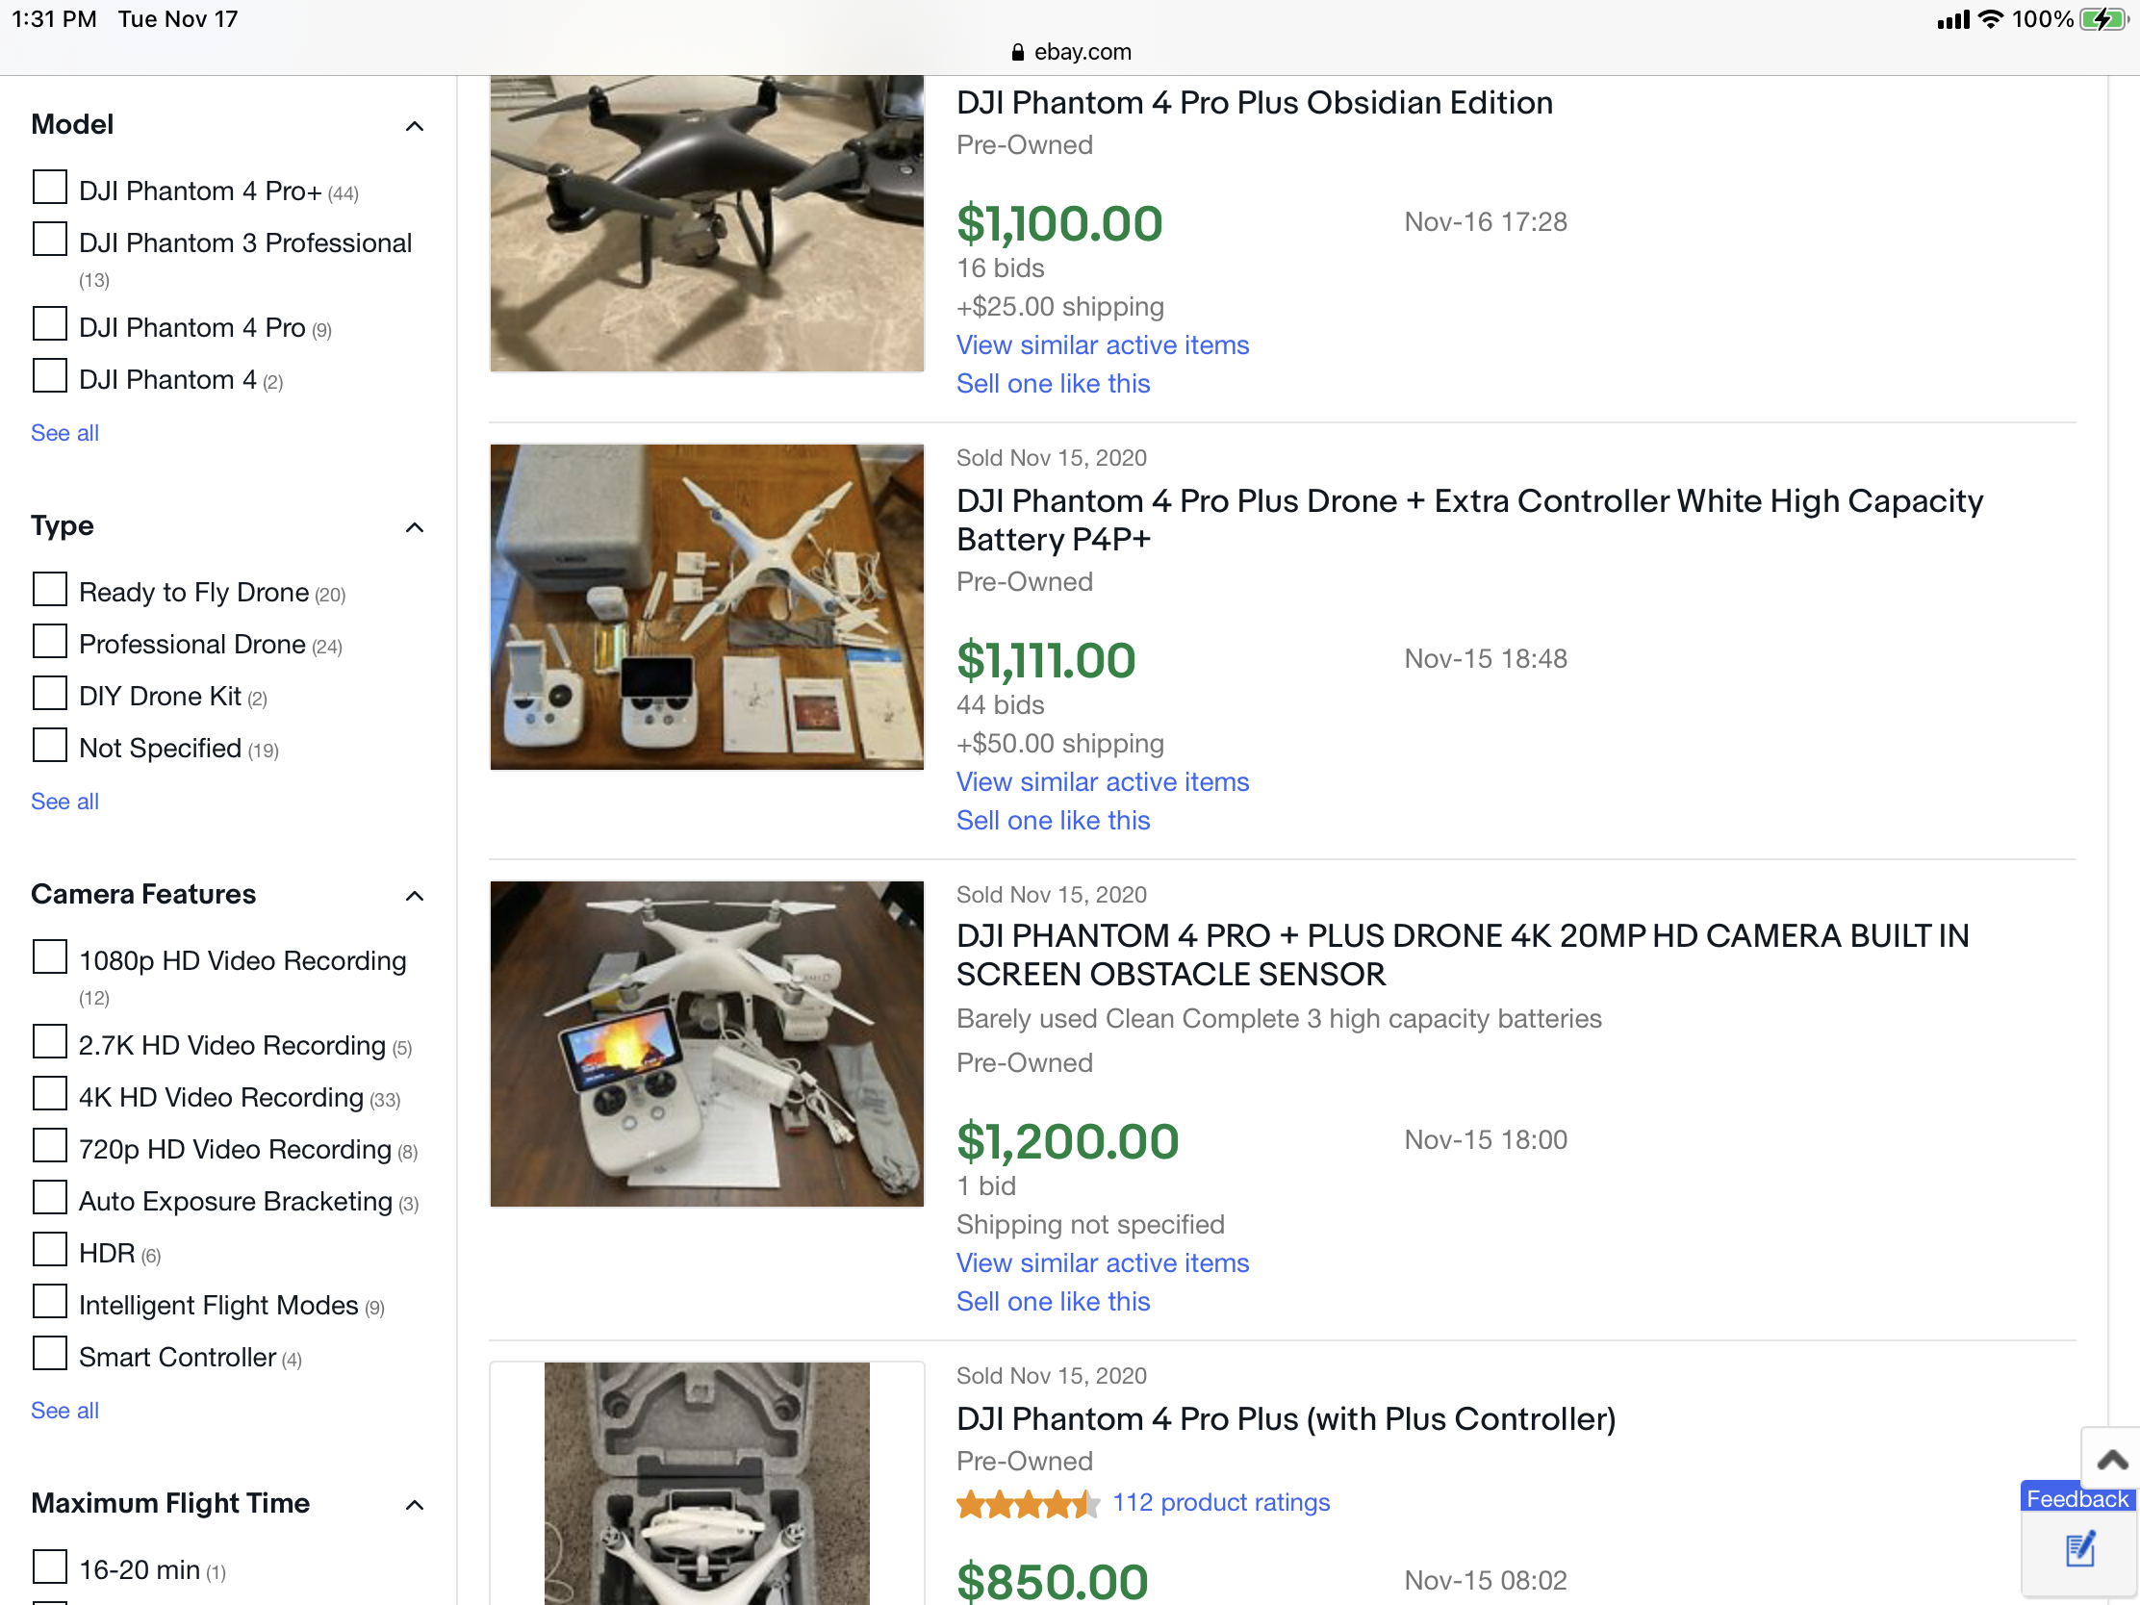This screenshot has height=1605, width=2140.
Task: Click the Feedback tab label
Action: point(2077,1498)
